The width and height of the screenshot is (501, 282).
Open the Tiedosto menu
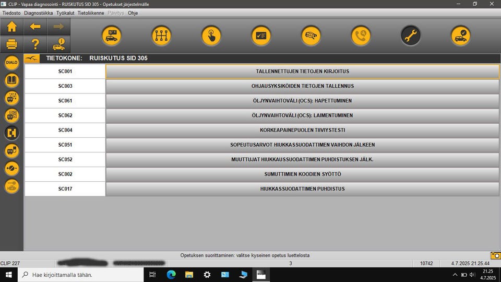(11, 13)
